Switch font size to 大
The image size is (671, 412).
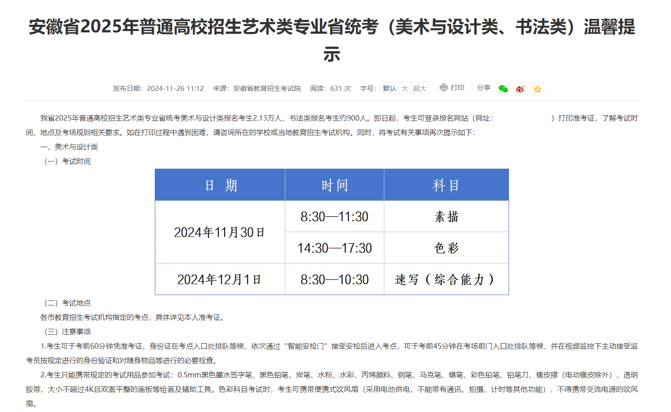click(x=405, y=88)
